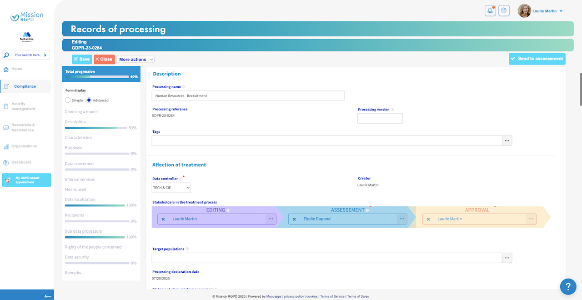
Task: Click the search field arrow button
Action: pos(45,55)
